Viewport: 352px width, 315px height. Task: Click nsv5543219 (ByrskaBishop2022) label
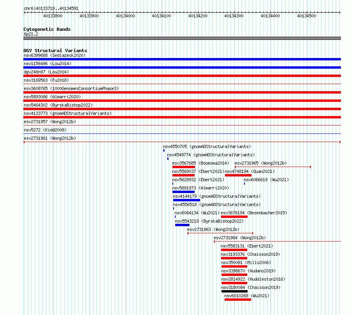(209, 221)
